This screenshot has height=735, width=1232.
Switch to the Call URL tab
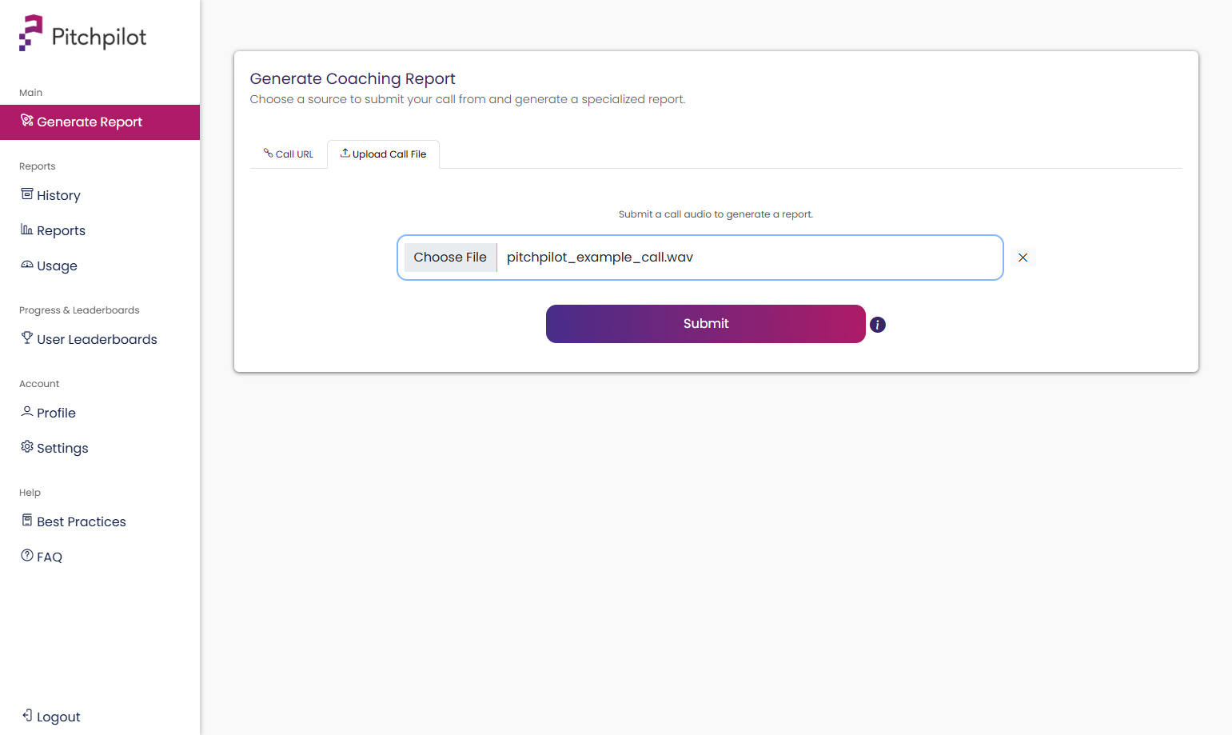tap(289, 154)
